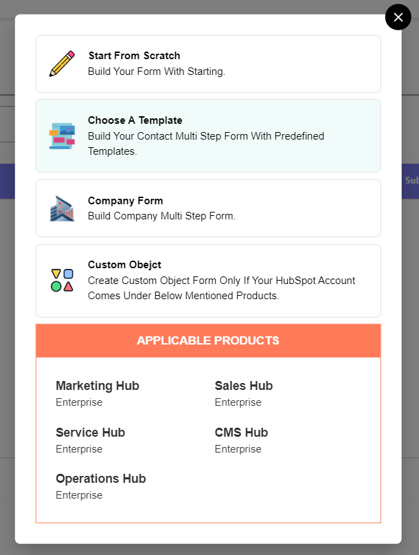Image resolution: width=419 pixels, height=555 pixels.
Task: Click the Applicable Products orange header
Action: click(x=208, y=341)
